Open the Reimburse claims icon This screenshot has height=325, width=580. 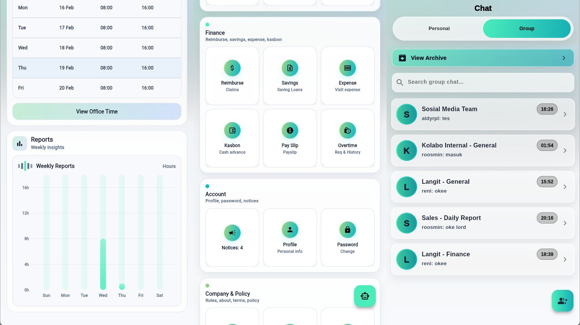pos(232,68)
